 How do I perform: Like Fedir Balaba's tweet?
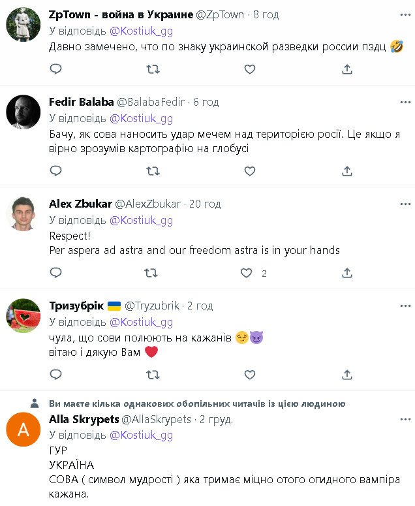[249, 170]
